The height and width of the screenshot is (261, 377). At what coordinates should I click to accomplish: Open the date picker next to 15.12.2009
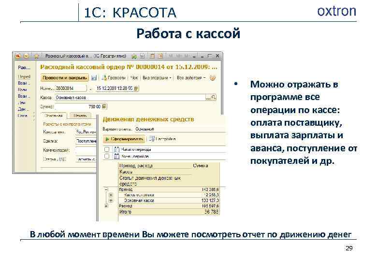pos(136,88)
